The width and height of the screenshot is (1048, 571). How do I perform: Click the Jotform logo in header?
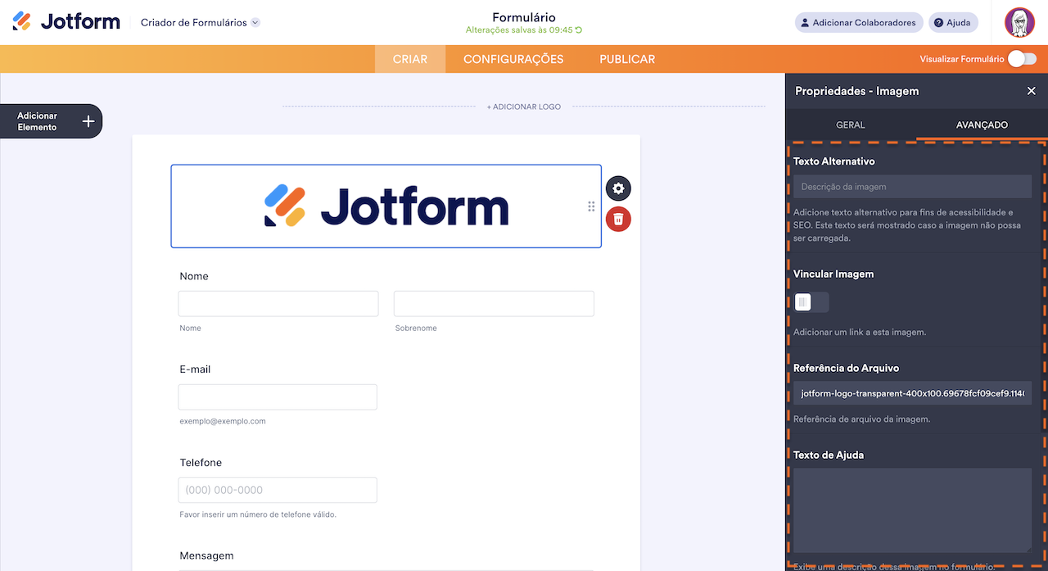point(65,22)
